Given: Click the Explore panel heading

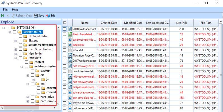Looking at the screenshot, I should [x=8, y=22].
